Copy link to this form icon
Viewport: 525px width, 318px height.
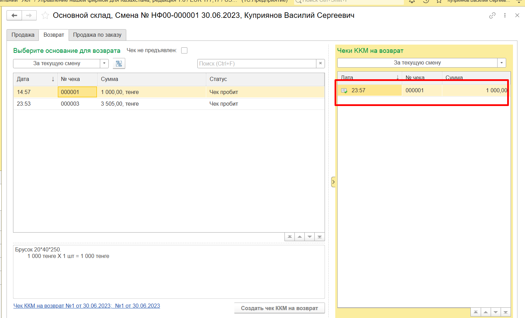(492, 15)
